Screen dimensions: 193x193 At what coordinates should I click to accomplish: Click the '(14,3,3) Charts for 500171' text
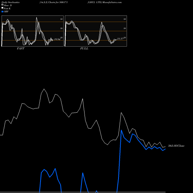(54, 2)
